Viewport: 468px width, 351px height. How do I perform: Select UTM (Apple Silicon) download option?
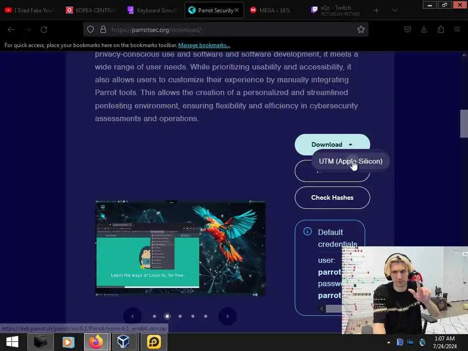pyautogui.click(x=351, y=161)
